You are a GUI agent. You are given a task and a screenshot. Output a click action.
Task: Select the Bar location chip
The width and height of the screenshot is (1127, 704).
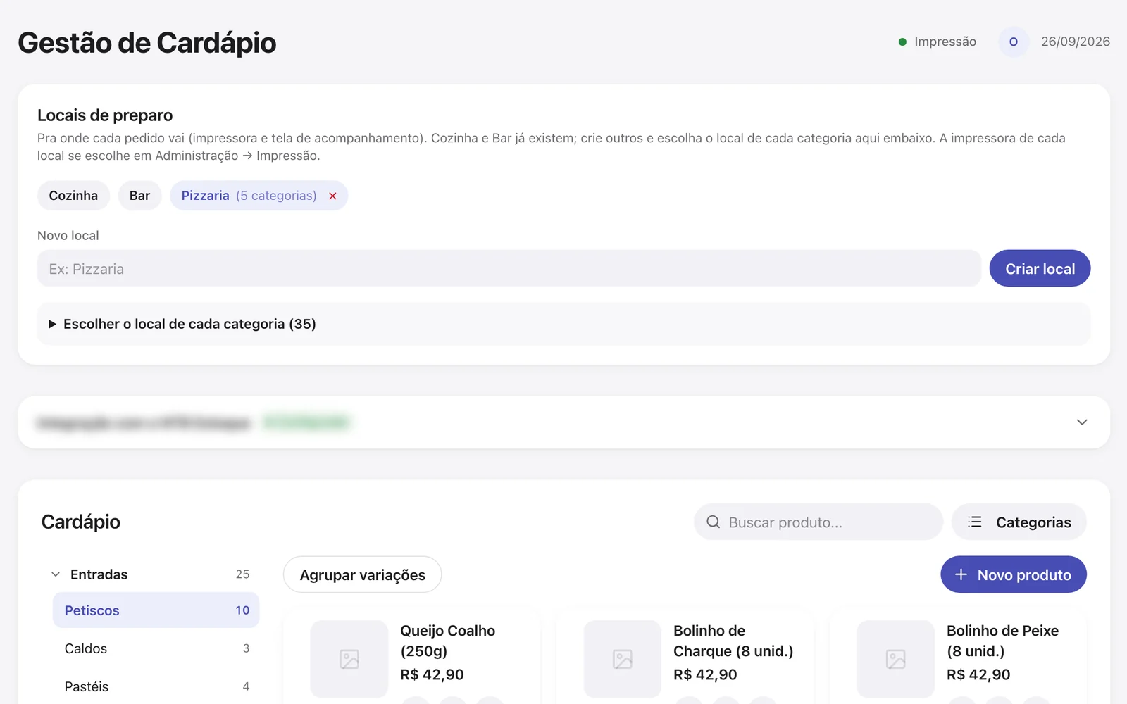139,196
